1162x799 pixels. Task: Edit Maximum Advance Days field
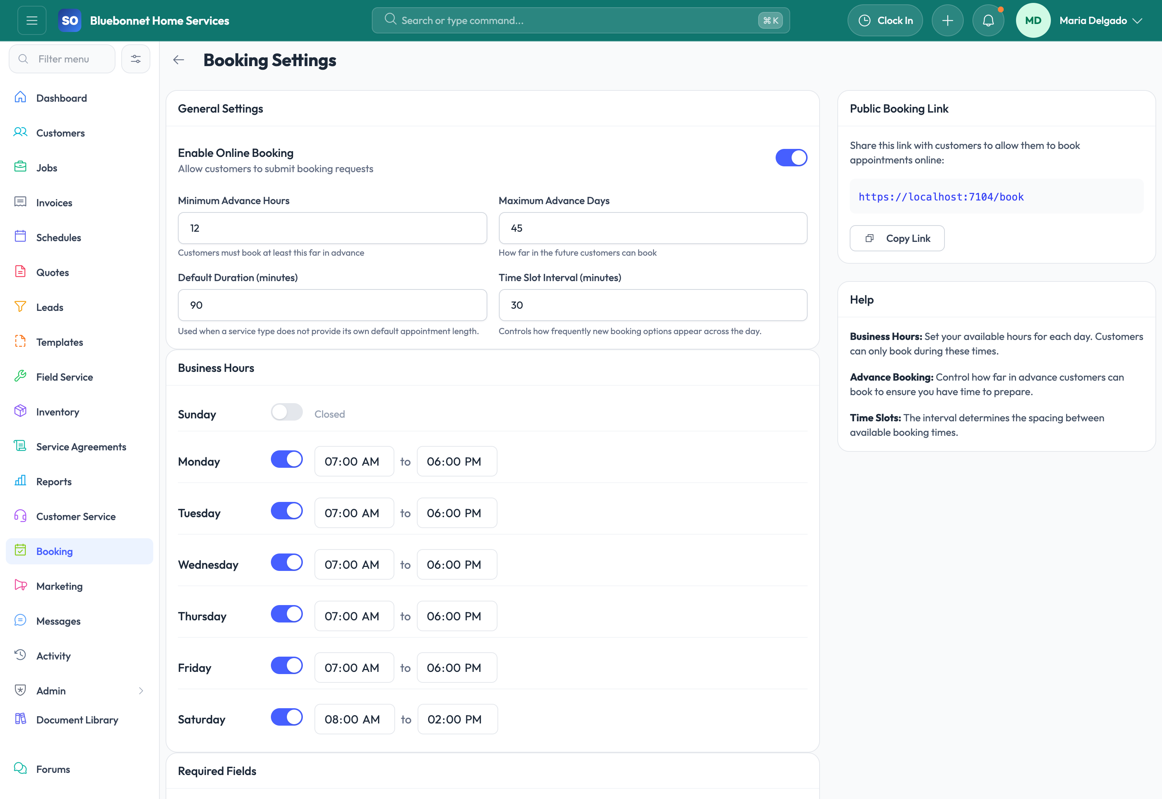(x=653, y=228)
